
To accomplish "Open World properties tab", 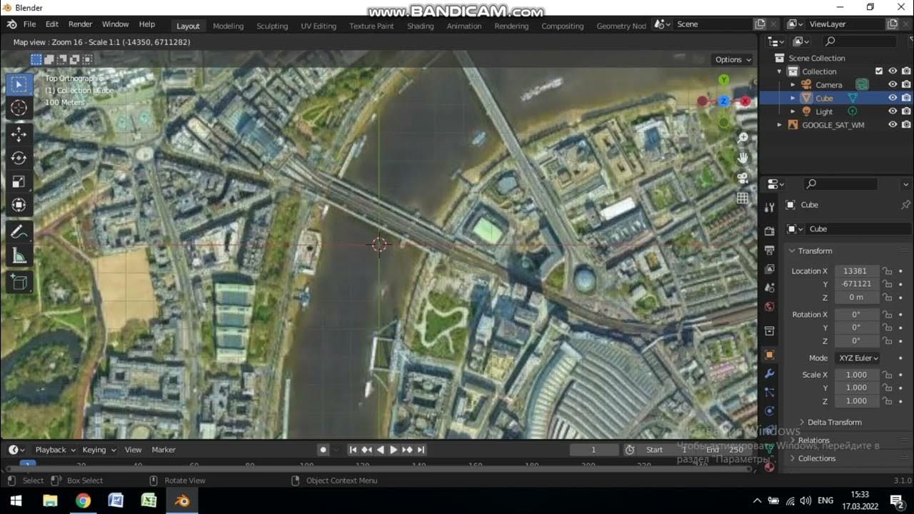I will click(x=769, y=306).
